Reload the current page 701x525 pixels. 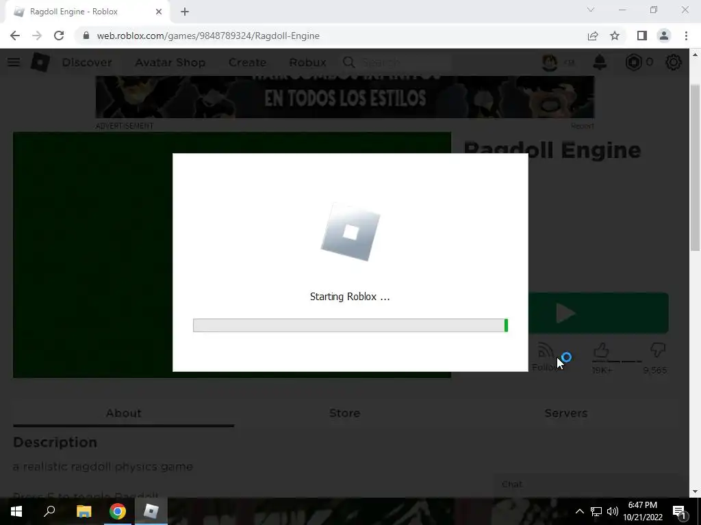pyautogui.click(x=59, y=36)
